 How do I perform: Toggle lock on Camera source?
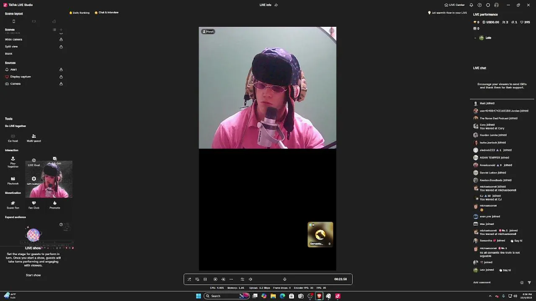tap(61, 84)
